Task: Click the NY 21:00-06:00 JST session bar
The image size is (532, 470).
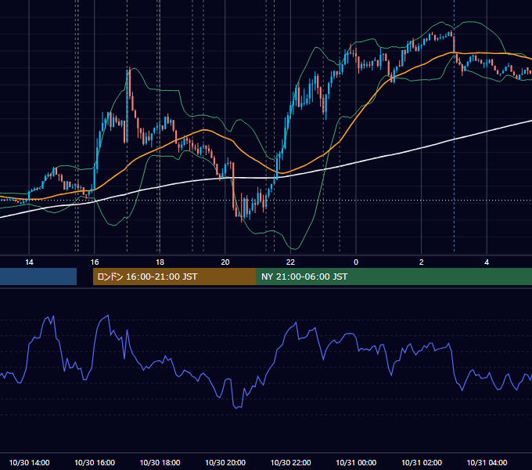Action: [394, 277]
